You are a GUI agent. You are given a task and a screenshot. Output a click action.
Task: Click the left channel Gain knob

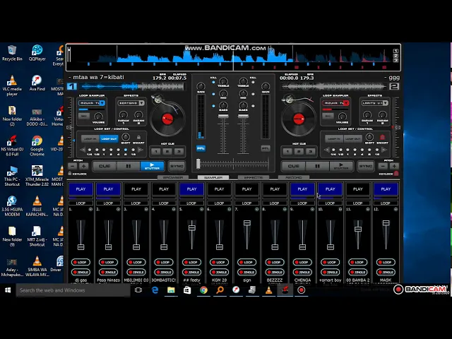(201, 86)
